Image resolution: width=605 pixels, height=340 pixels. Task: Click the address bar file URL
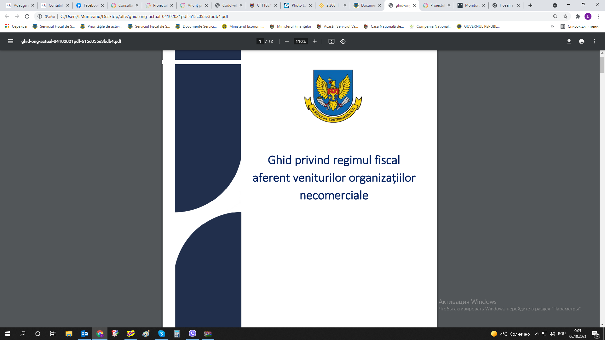tap(144, 16)
